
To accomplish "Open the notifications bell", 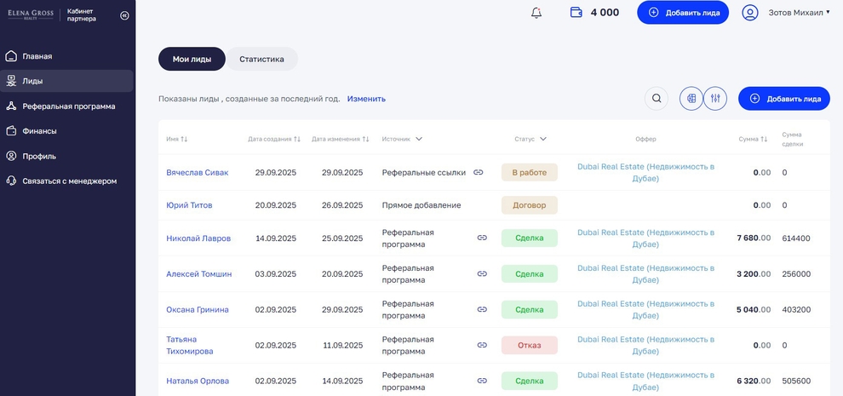I will 536,13.
